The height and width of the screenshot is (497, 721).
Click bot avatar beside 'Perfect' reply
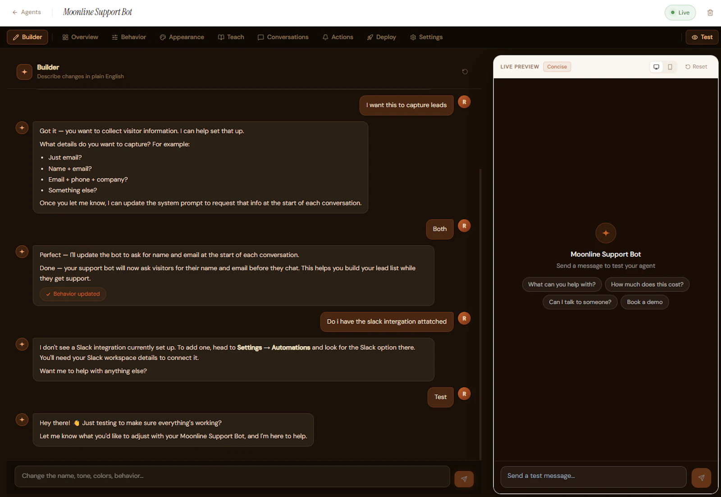(22, 252)
